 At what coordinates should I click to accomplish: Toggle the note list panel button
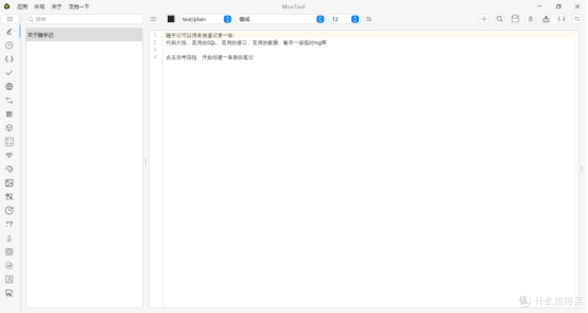154,19
